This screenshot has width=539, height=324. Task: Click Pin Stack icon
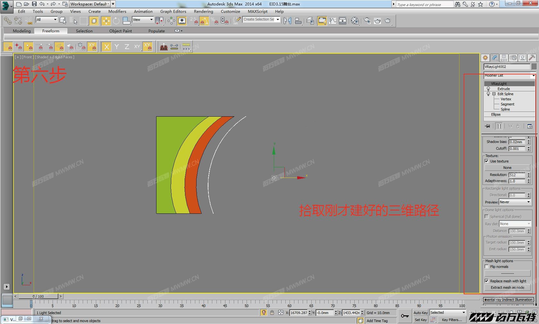coord(488,126)
